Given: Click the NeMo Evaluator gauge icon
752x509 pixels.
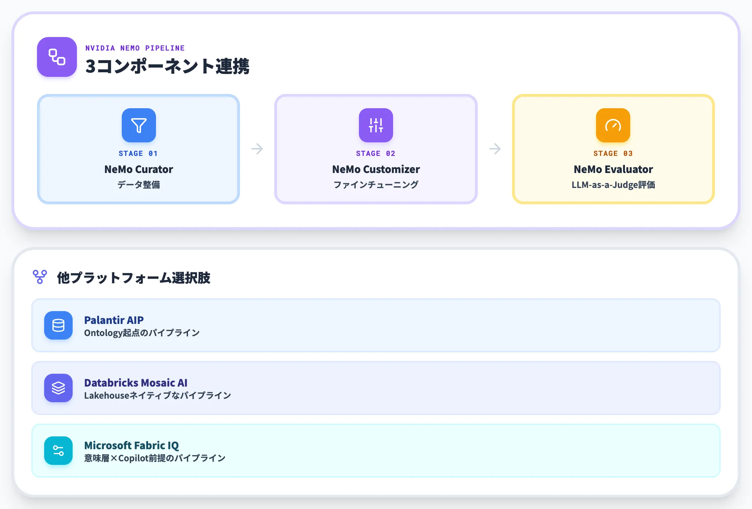Looking at the screenshot, I should [613, 125].
